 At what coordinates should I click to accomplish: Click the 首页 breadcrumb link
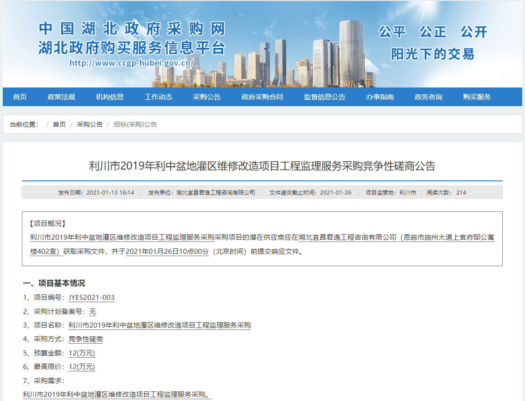coord(59,124)
